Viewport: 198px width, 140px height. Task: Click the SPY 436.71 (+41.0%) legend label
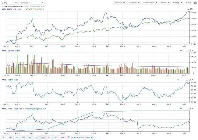pyautogui.click(x=34, y=9)
